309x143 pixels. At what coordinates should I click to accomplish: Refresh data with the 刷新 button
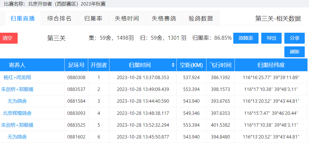(x=294, y=52)
